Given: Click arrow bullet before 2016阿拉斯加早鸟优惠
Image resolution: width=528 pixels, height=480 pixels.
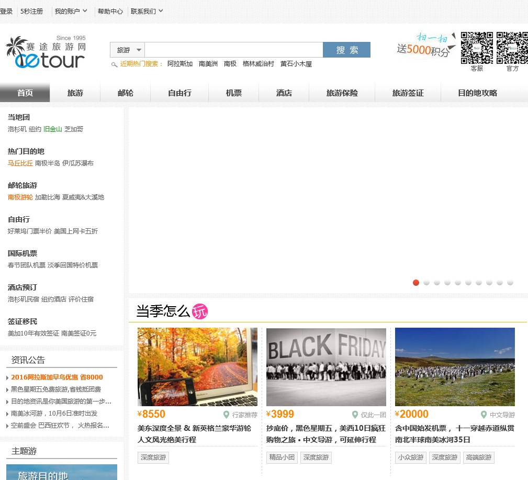Looking at the screenshot, I should click(7, 378).
